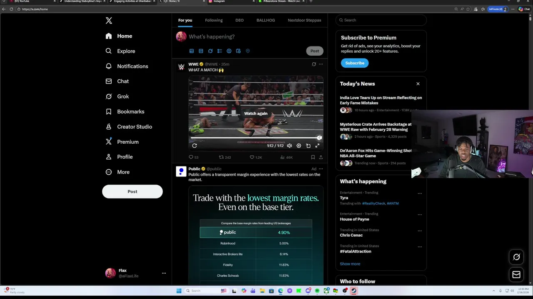The width and height of the screenshot is (533, 299).
Task: Mute the WWE video volume
Action: click(x=289, y=146)
